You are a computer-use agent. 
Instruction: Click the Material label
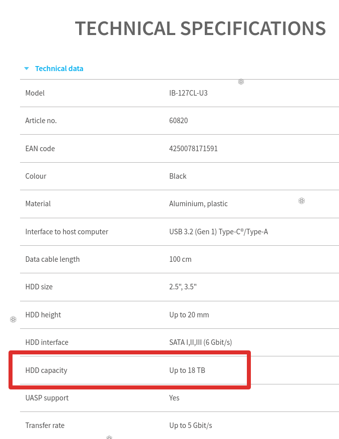(x=38, y=204)
